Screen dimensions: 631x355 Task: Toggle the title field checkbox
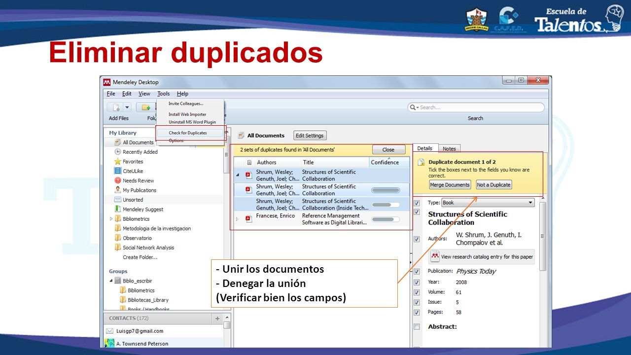coord(417,212)
